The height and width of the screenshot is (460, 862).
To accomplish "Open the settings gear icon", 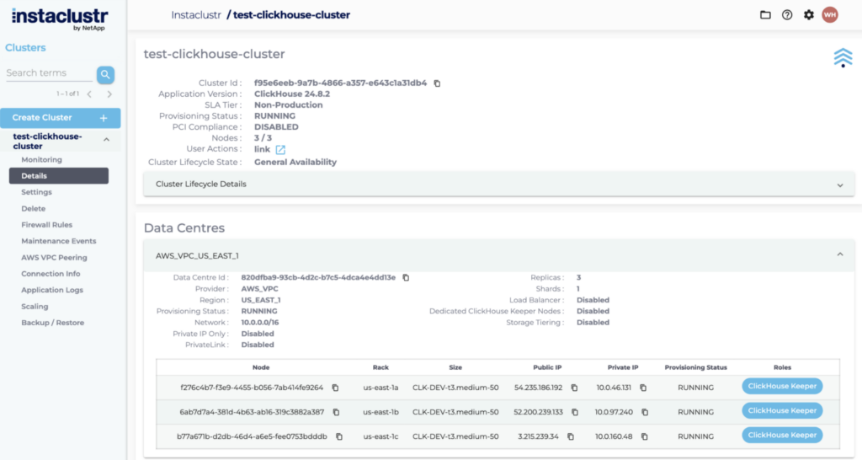I will tap(809, 15).
